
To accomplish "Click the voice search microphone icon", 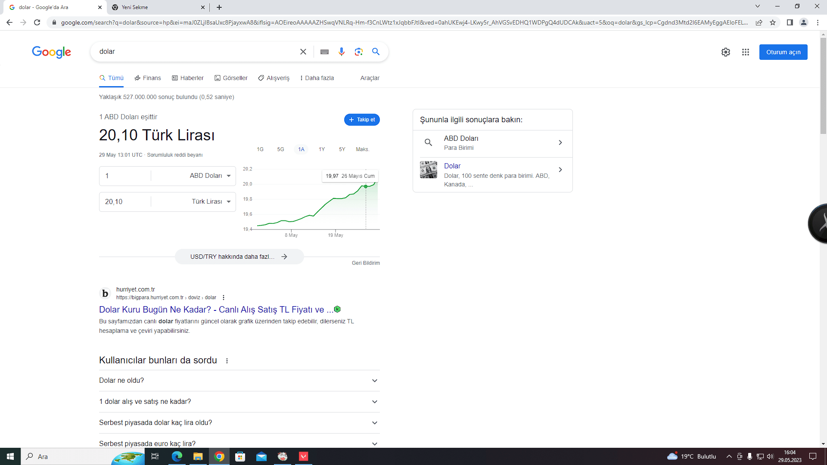I will click(x=341, y=52).
